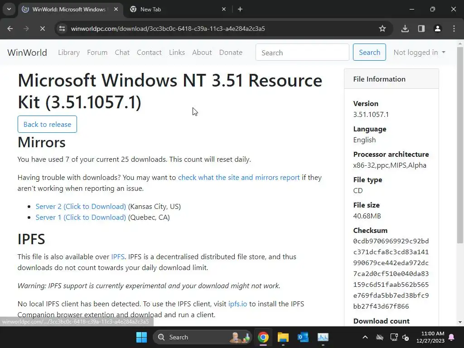This screenshot has width=464, height=348.
Task: Open check what the site and mirrors report link
Action: pyautogui.click(x=239, y=178)
